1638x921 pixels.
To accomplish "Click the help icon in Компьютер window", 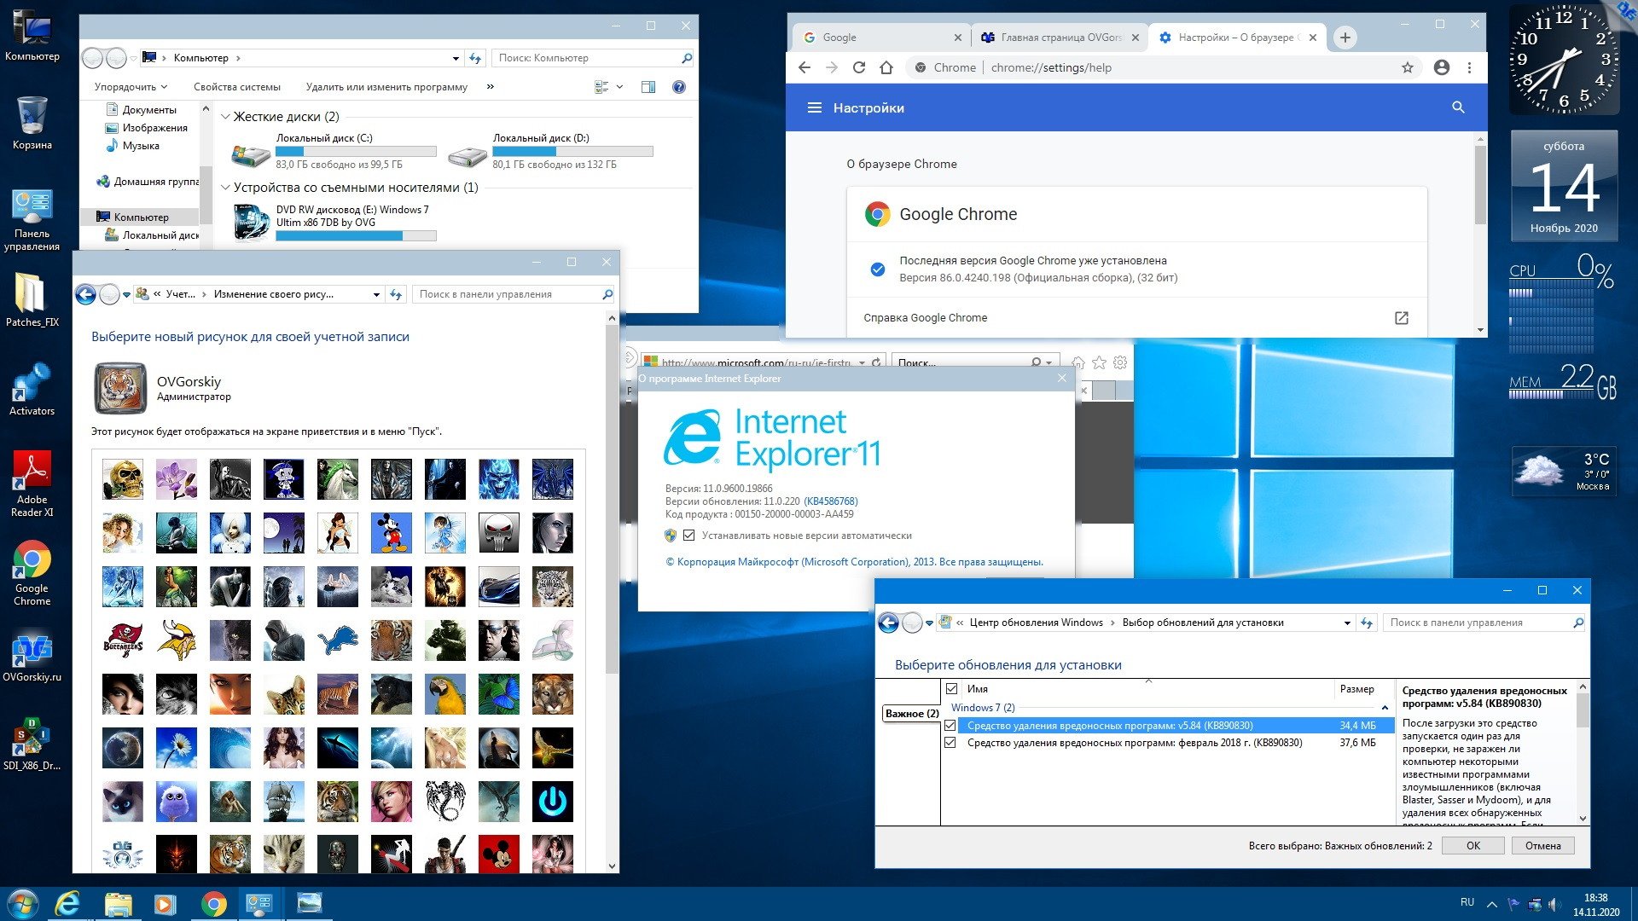I will 679,87.
